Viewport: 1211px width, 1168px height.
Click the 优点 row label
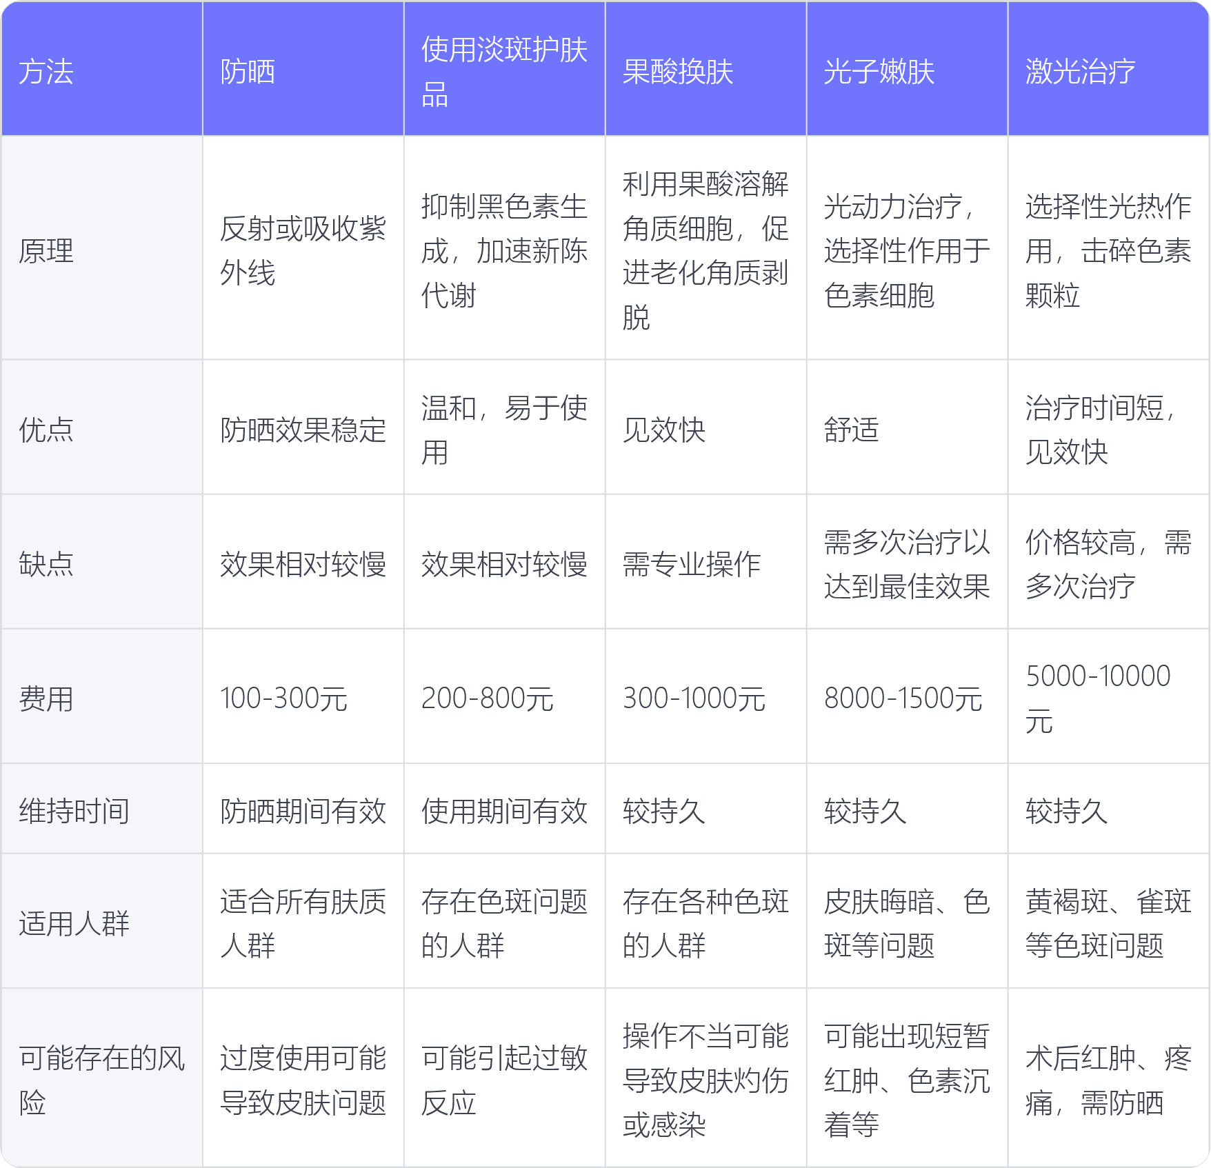tap(46, 430)
